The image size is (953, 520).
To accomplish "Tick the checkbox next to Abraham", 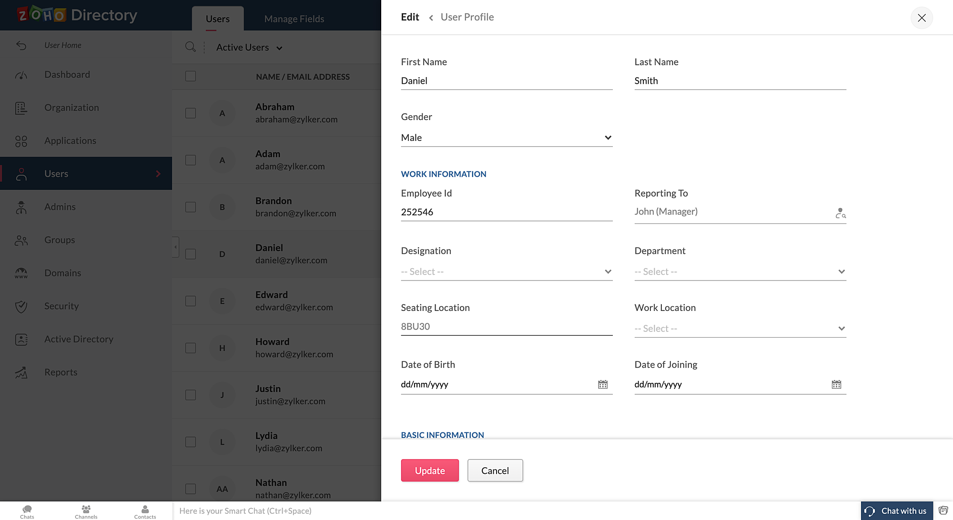I will [x=191, y=113].
